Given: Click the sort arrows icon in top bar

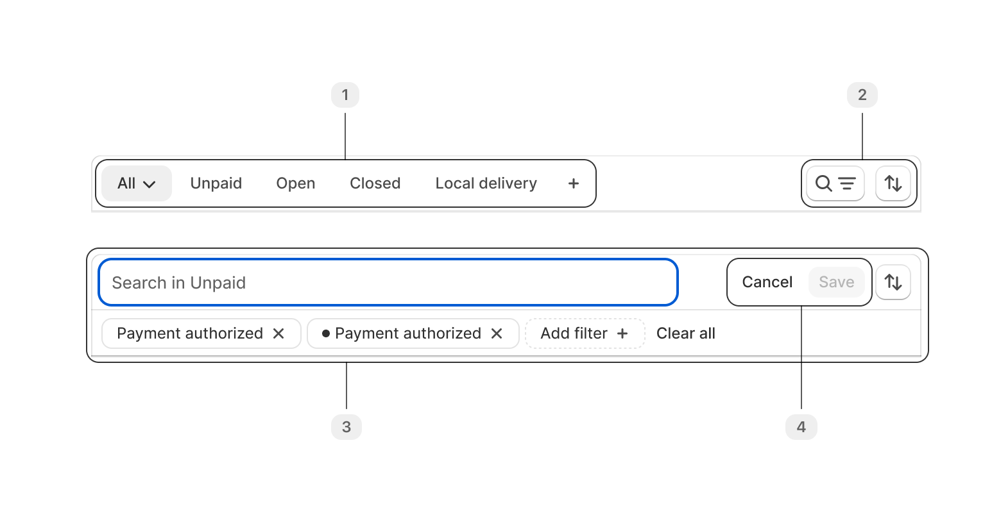Looking at the screenshot, I should tap(893, 183).
